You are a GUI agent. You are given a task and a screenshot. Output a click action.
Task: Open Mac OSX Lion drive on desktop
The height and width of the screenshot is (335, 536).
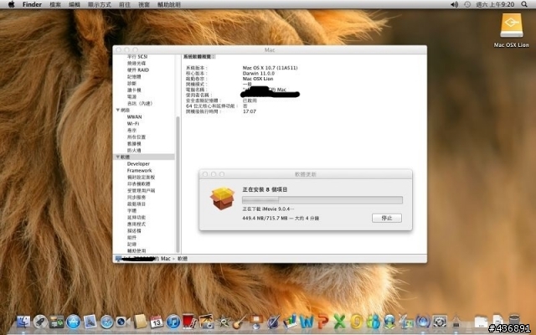point(512,30)
